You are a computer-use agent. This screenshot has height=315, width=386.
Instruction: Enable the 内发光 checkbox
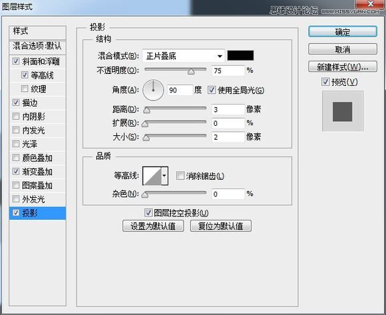[x=16, y=130]
